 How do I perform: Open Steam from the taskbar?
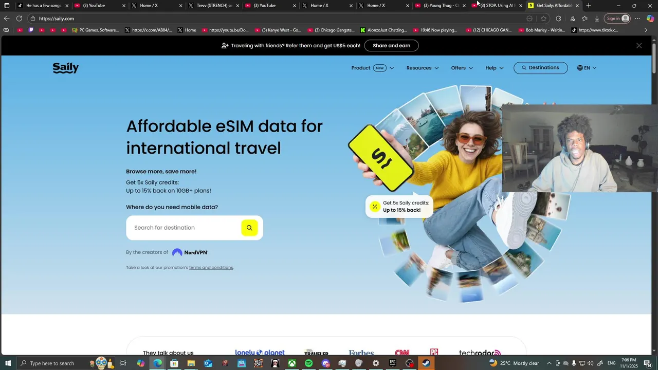coord(426,363)
